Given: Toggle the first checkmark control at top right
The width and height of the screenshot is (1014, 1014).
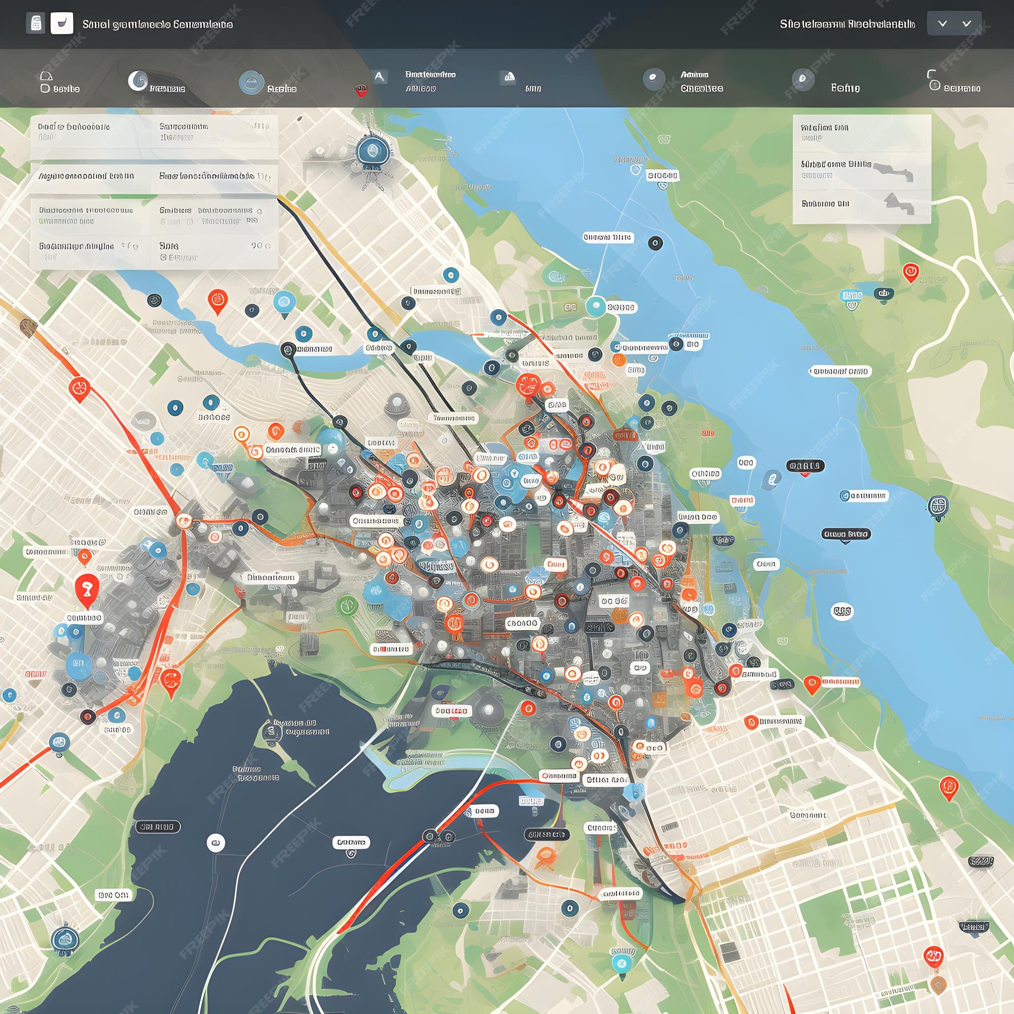Looking at the screenshot, I should tap(944, 23).
